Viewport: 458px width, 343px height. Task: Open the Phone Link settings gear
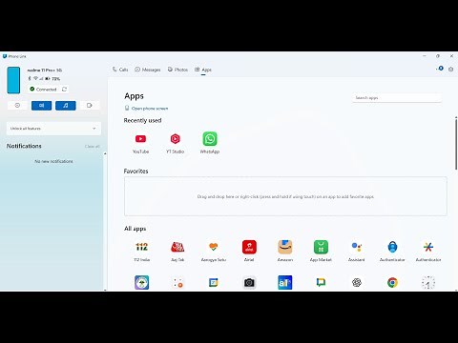click(450, 70)
